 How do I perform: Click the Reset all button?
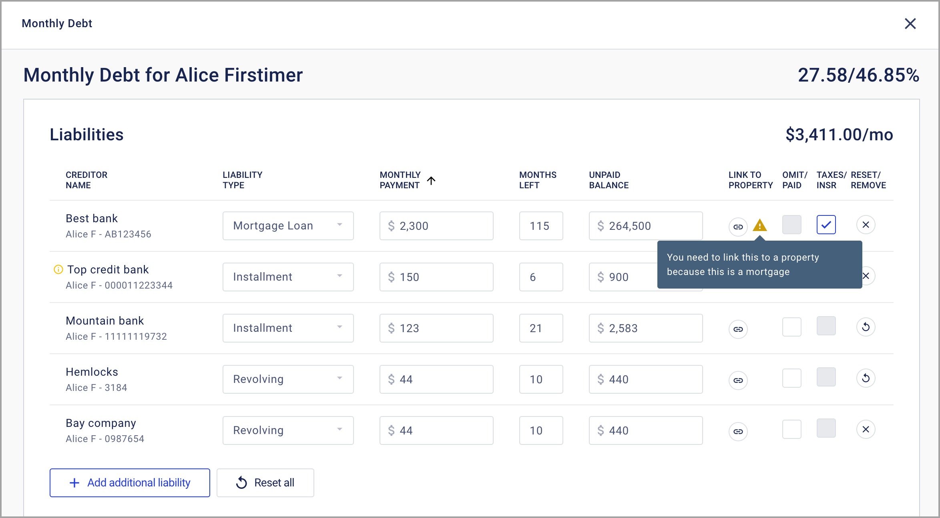pos(265,483)
